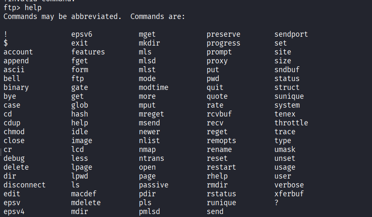The width and height of the screenshot is (372, 217).
Task: Click the word "passive" in the command list
Action: [153, 185]
